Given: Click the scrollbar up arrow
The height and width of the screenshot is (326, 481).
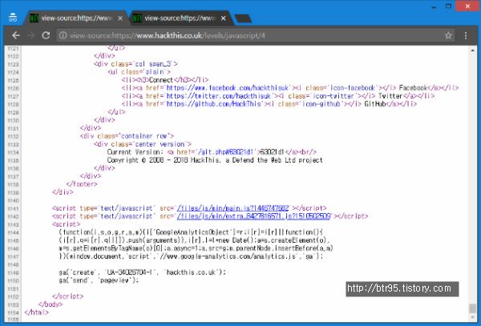Looking at the screenshot, I should coord(472,50).
